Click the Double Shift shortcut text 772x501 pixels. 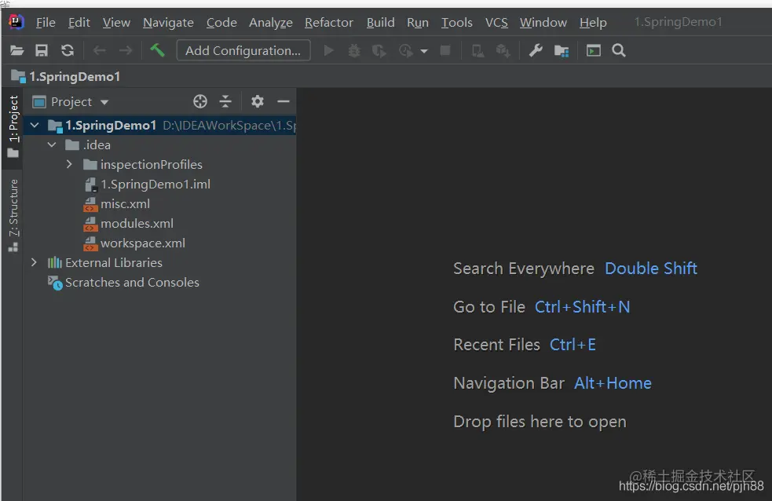(651, 269)
